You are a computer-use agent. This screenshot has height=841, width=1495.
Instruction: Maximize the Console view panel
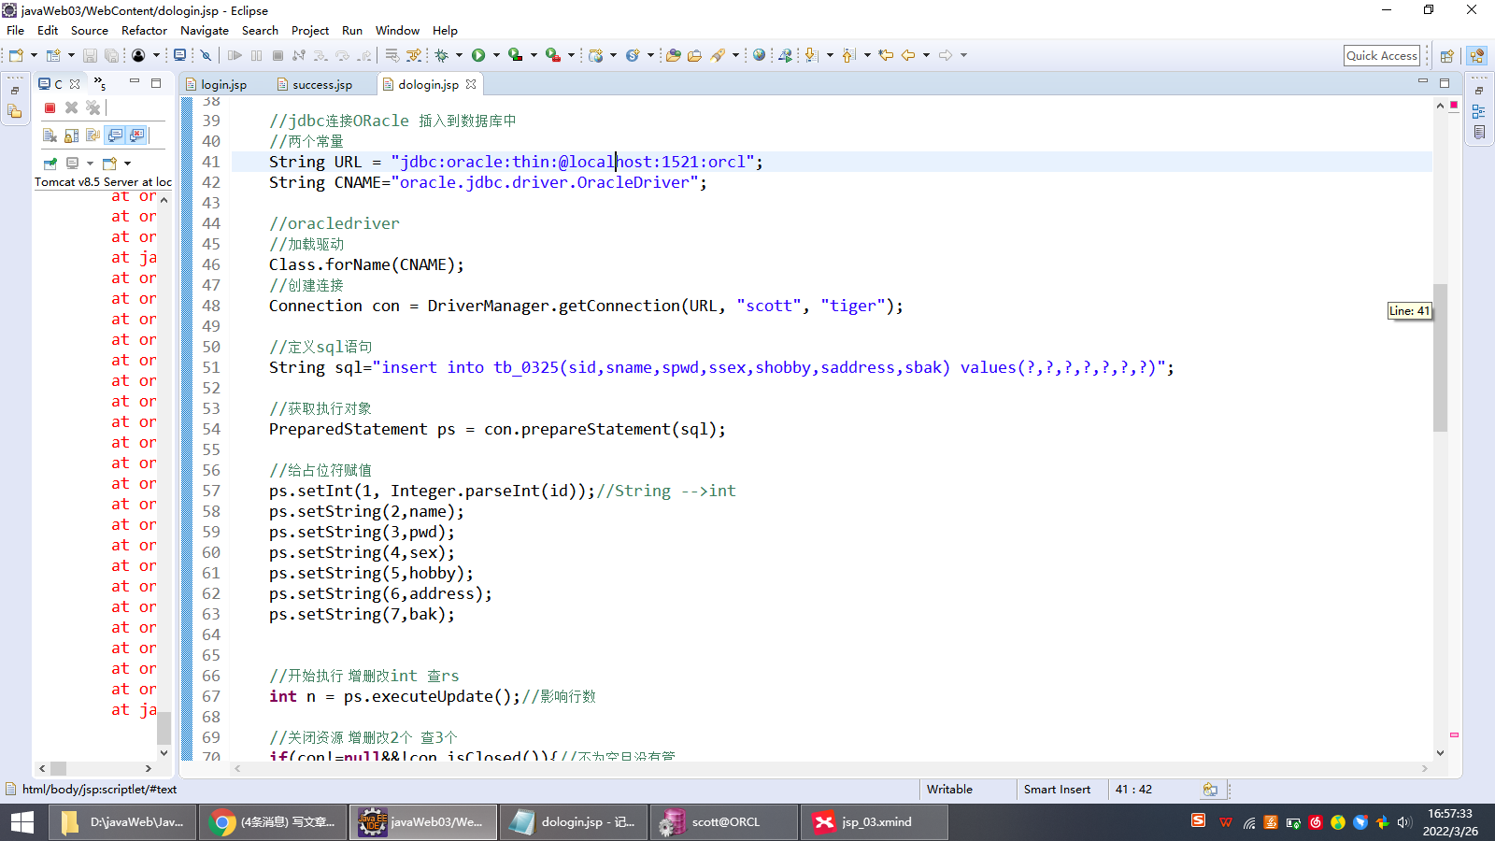[156, 83]
